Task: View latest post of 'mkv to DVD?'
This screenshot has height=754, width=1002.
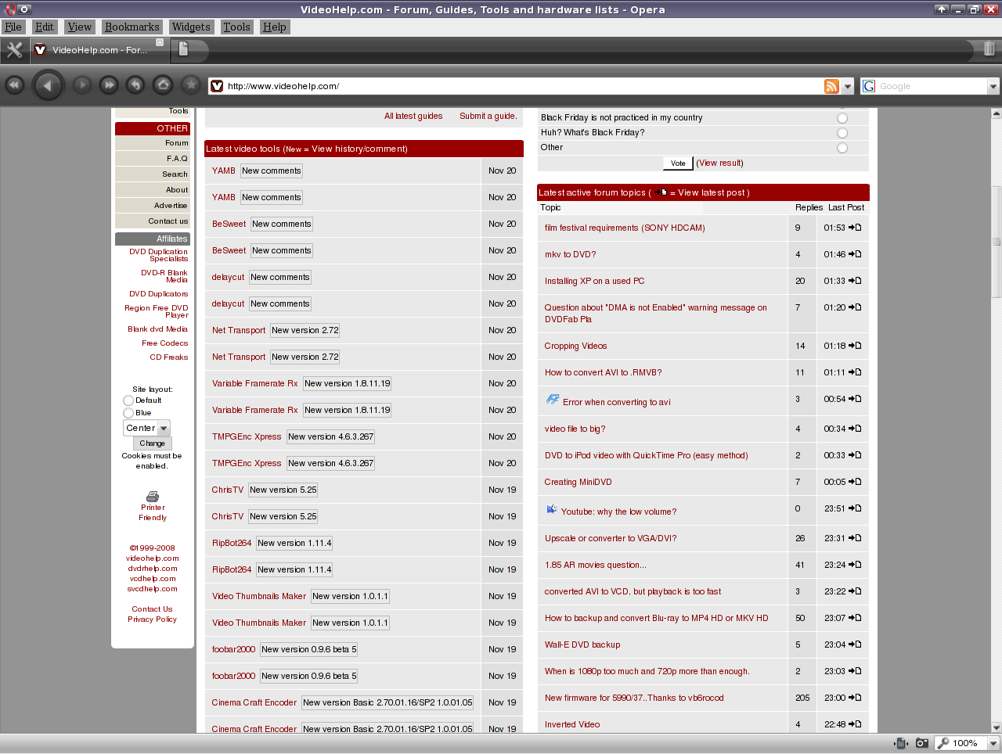Action: 855,254
